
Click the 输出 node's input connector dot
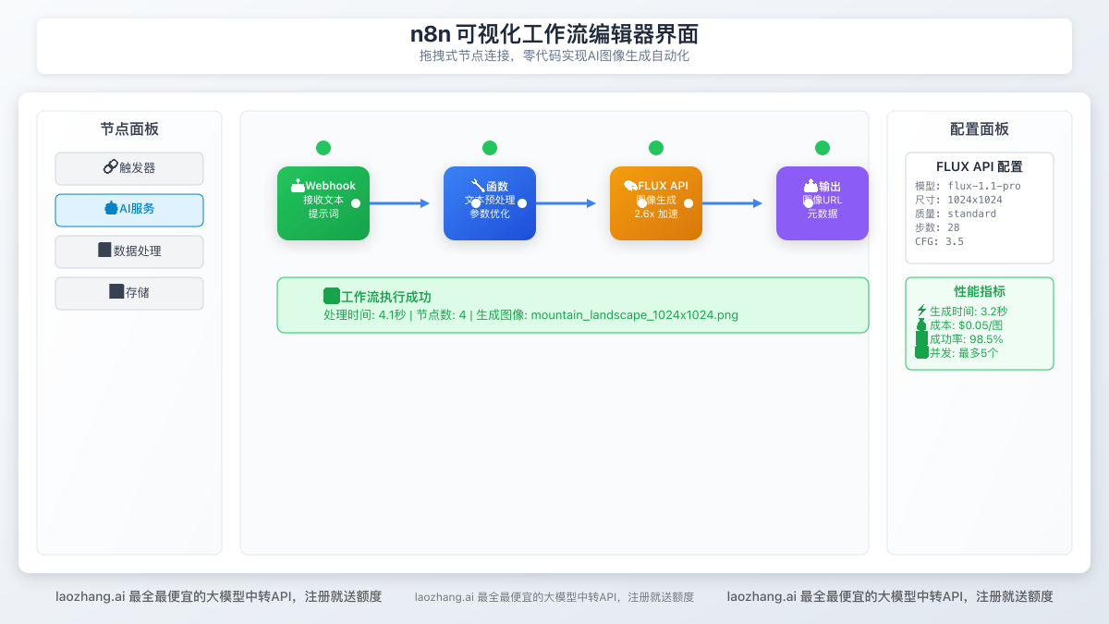coord(809,203)
